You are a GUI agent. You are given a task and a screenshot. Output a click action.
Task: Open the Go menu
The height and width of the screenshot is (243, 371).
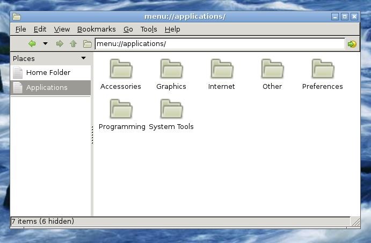pos(128,29)
